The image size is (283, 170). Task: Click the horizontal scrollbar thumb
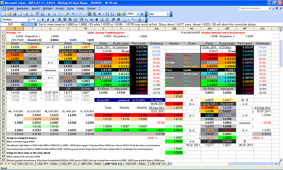coord(250,164)
